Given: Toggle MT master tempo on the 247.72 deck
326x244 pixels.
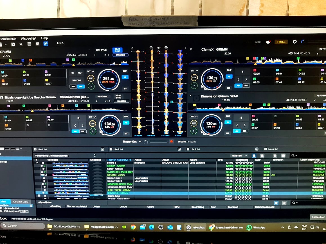Looking at the screenshot, I should pos(125,89).
